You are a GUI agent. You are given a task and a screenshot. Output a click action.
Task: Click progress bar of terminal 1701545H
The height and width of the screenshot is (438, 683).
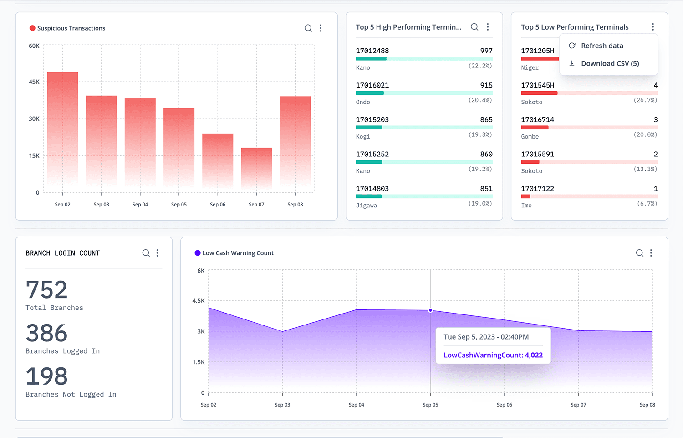590,93
